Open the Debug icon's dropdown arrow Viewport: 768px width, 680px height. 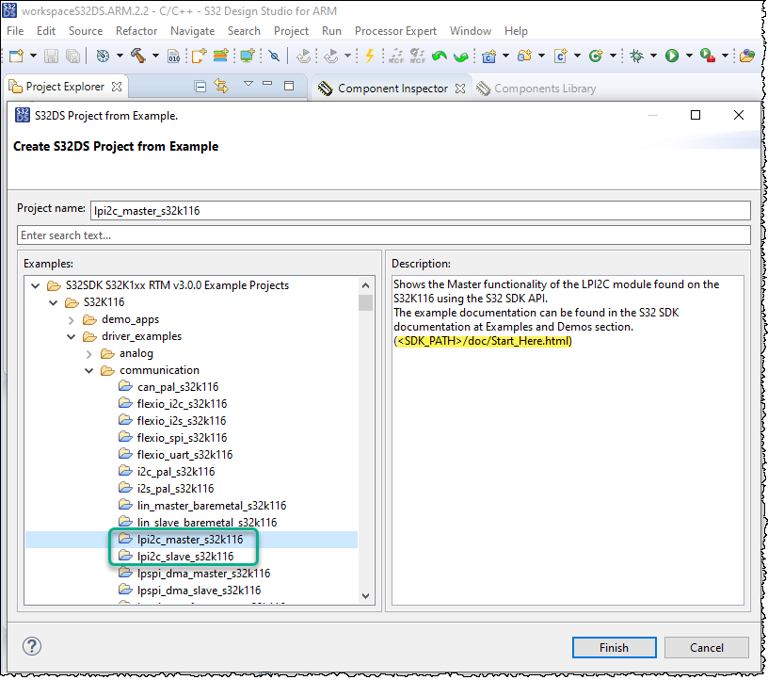[x=653, y=56]
